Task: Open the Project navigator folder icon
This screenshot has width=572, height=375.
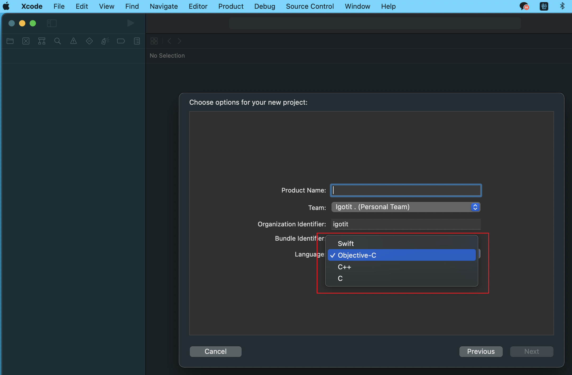Action: [x=10, y=41]
